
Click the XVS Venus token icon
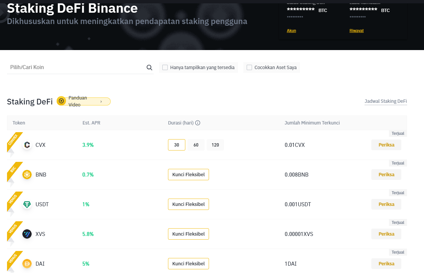pyautogui.click(x=27, y=234)
